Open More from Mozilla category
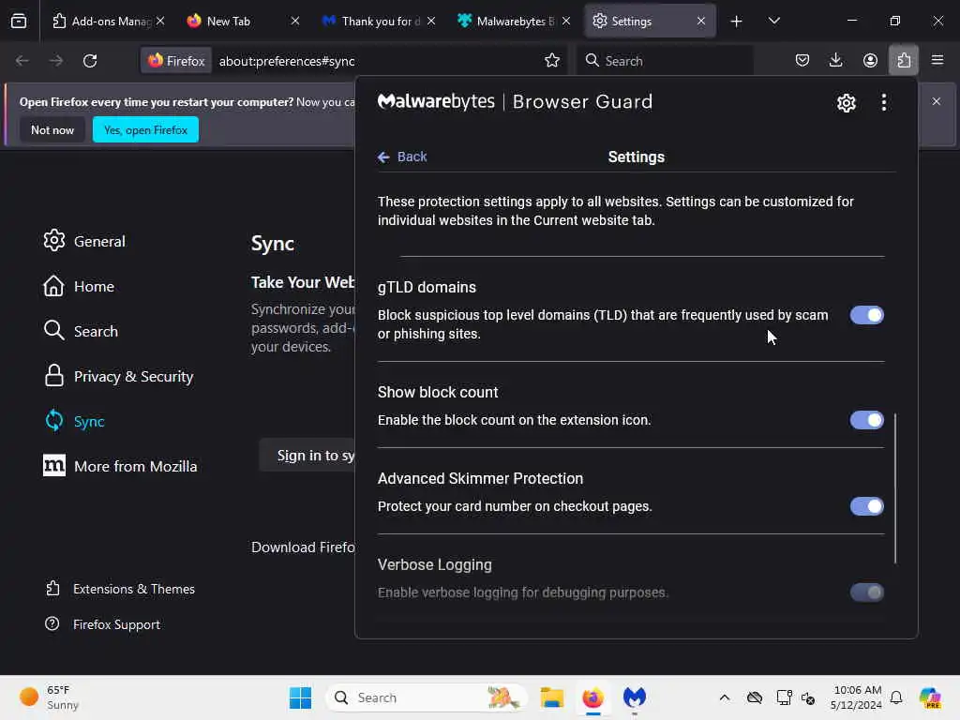This screenshot has width=960, height=720. pyautogui.click(x=120, y=466)
